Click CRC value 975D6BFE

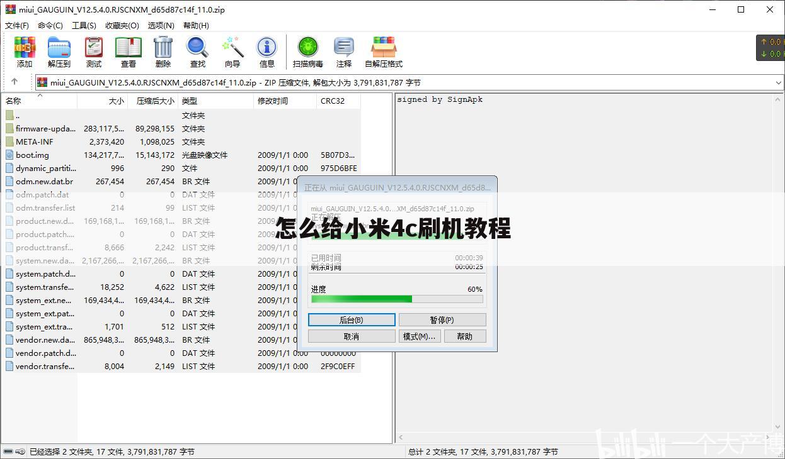click(338, 168)
